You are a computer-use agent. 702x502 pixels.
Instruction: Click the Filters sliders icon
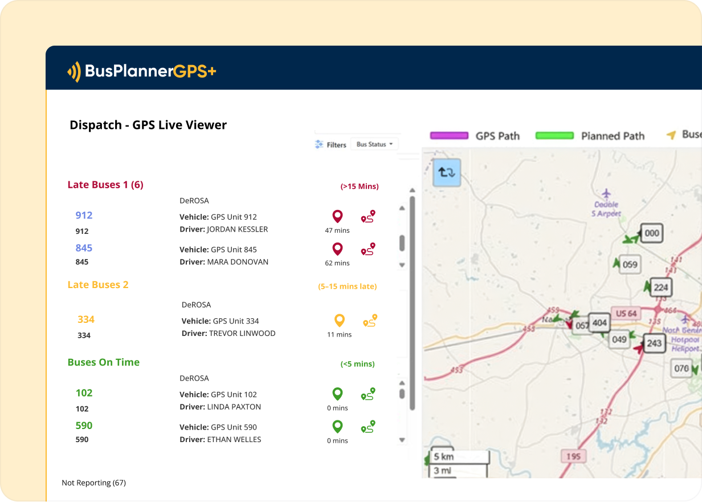coord(319,145)
